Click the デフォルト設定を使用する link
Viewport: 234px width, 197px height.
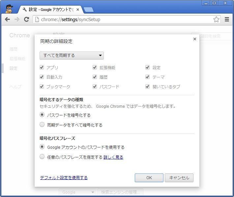(64, 178)
